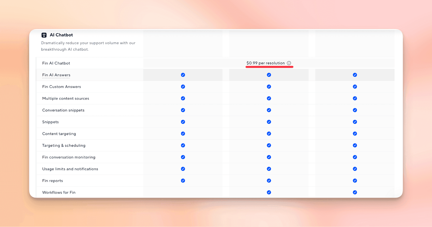Open the dotted-underlined Fin AI Answers label
The height and width of the screenshot is (227, 432).
pos(56,75)
